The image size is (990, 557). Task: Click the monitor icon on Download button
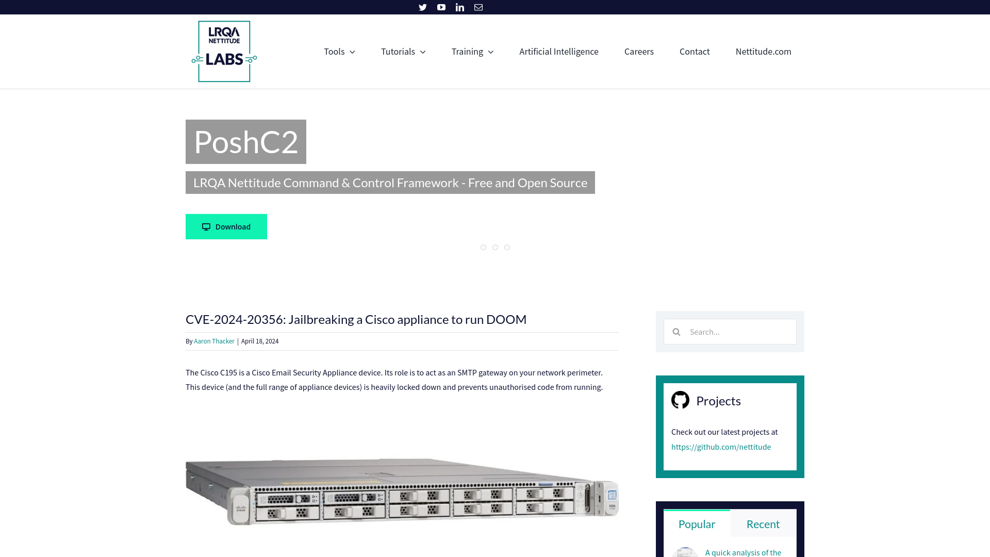click(x=206, y=226)
